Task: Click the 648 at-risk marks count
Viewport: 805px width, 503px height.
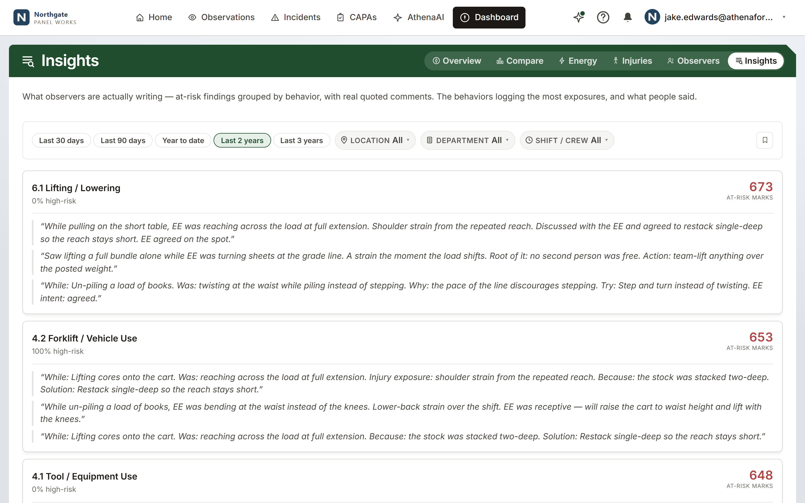Action: [x=761, y=475]
